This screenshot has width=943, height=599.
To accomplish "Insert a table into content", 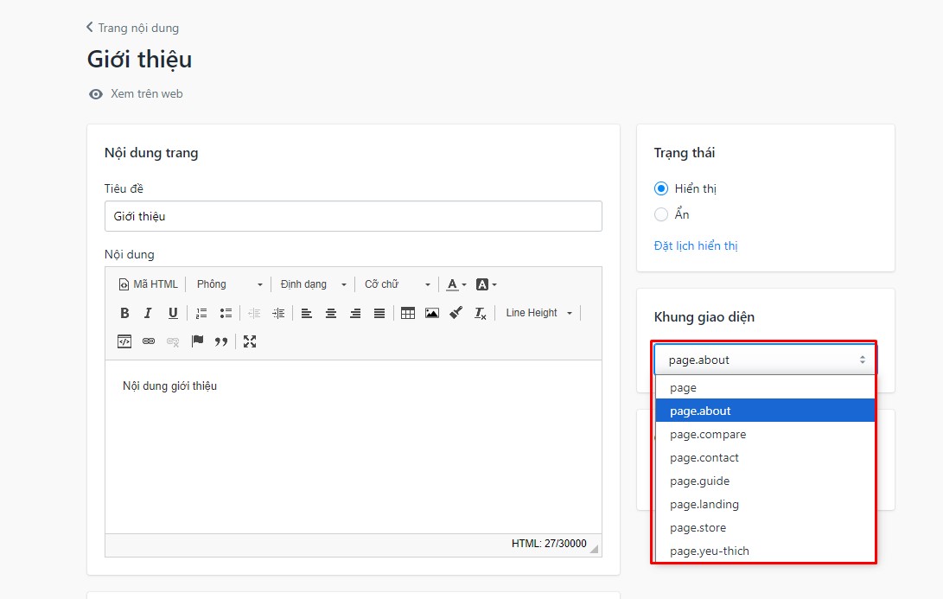I will point(408,313).
